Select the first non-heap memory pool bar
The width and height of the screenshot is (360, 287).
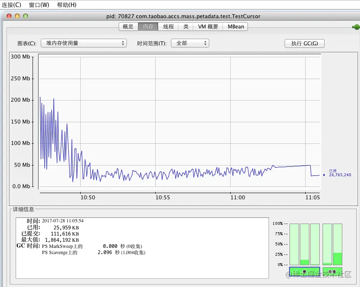click(x=327, y=244)
